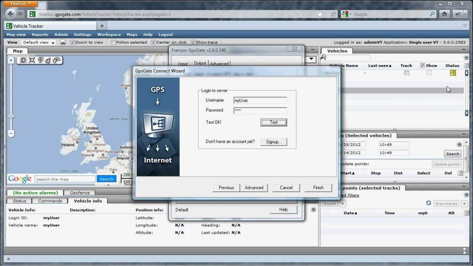Collapse the Vehicles panel
The height and width of the screenshot is (266, 473).
(x=463, y=50)
